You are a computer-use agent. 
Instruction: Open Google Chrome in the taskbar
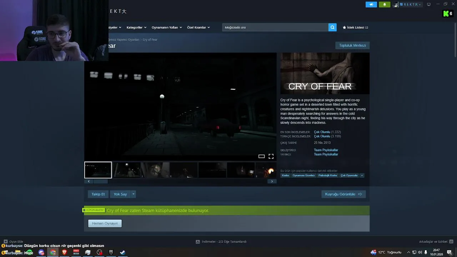[53, 252]
